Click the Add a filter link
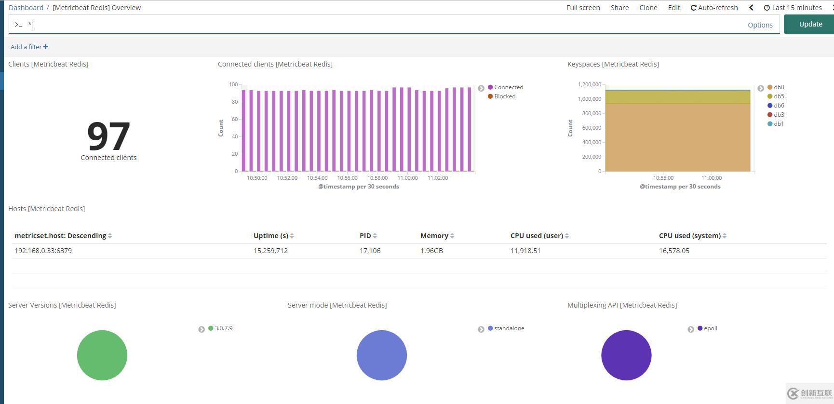Screen dimensions: 834x404 [29, 47]
